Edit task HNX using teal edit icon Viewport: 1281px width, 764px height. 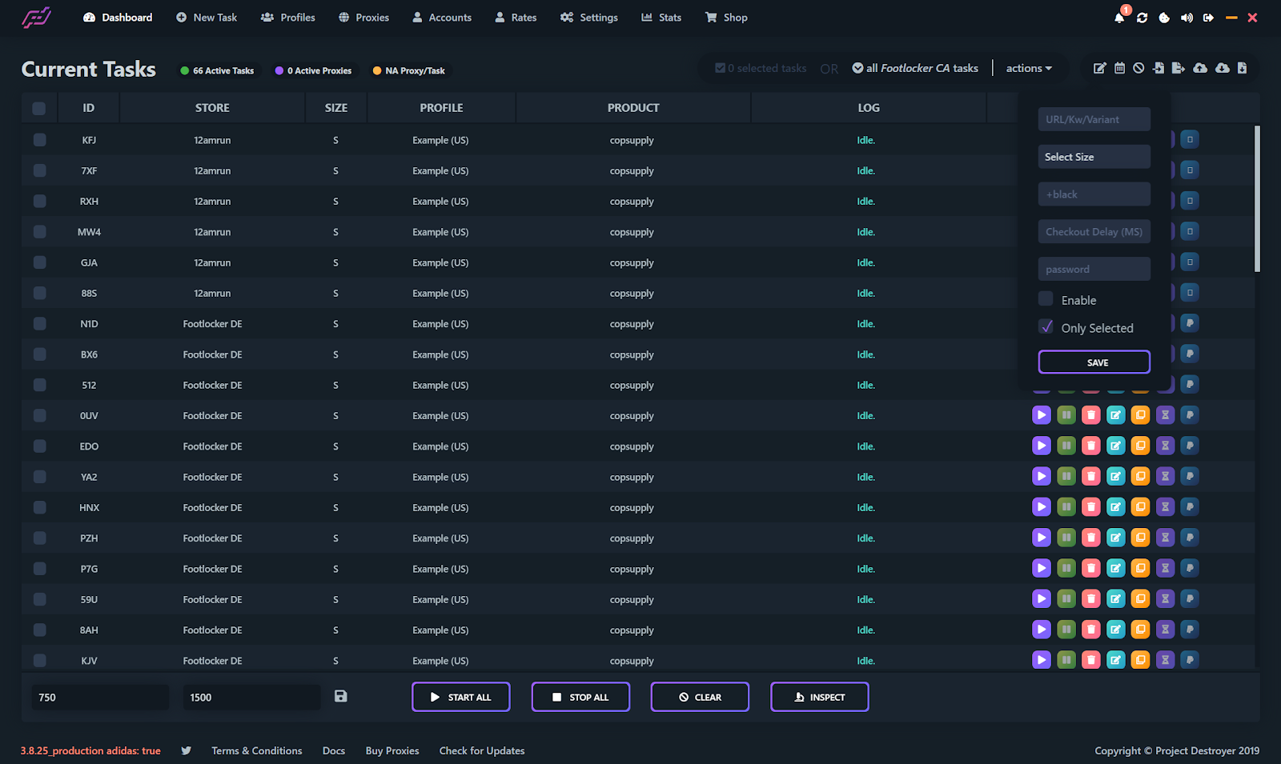(1115, 507)
